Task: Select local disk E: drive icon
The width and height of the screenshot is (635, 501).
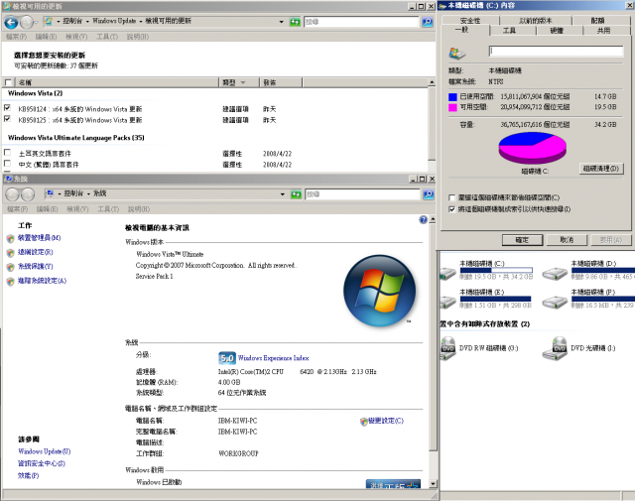Action: tap(448, 302)
